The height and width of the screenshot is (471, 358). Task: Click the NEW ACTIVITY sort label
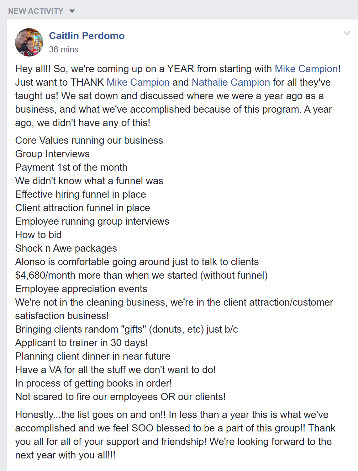coord(36,11)
